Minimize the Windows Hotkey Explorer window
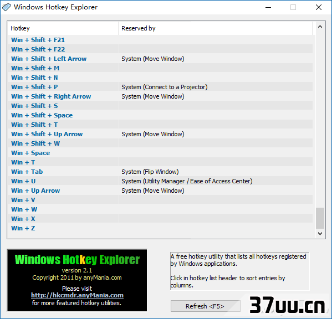The width and height of the screenshot is (332, 319). point(268,7)
